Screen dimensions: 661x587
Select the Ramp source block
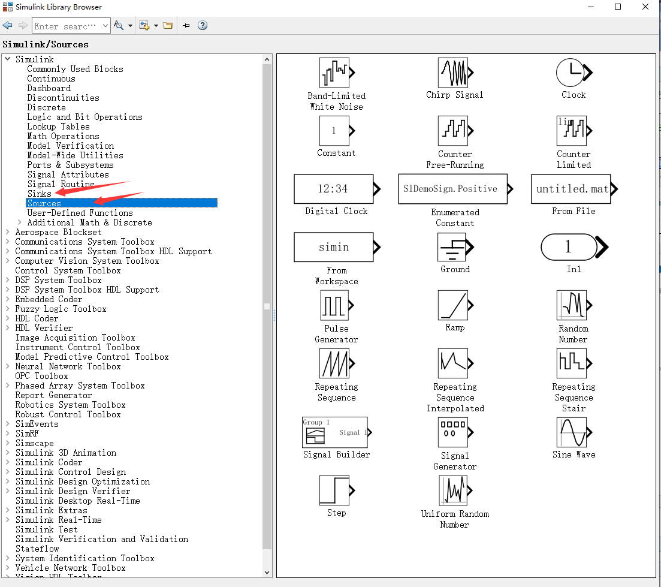(454, 306)
